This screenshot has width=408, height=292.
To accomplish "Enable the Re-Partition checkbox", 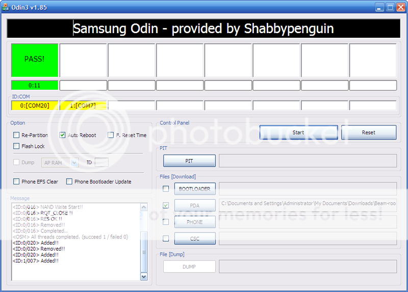I will pyautogui.click(x=16, y=135).
